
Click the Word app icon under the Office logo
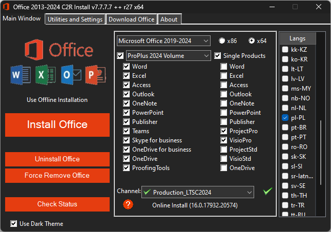[20, 75]
